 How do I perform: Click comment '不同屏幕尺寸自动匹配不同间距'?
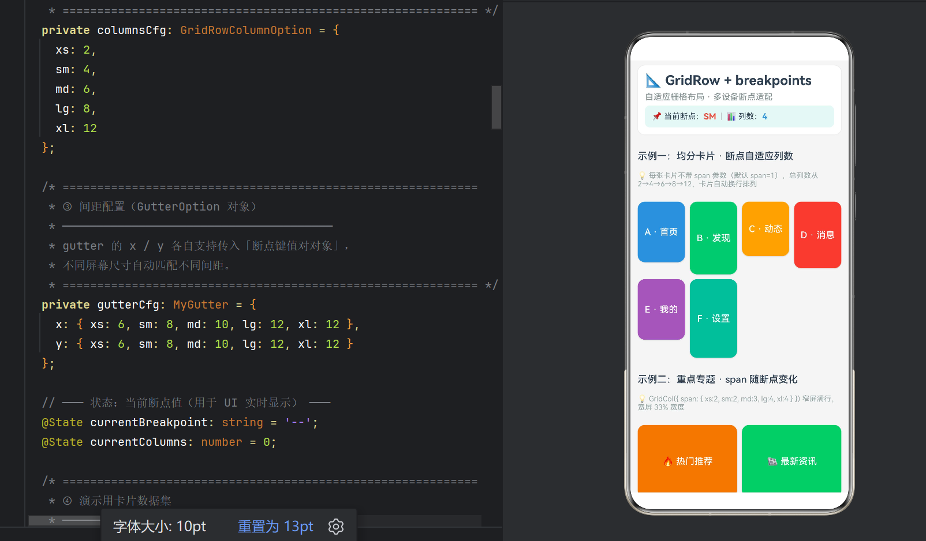point(147,265)
